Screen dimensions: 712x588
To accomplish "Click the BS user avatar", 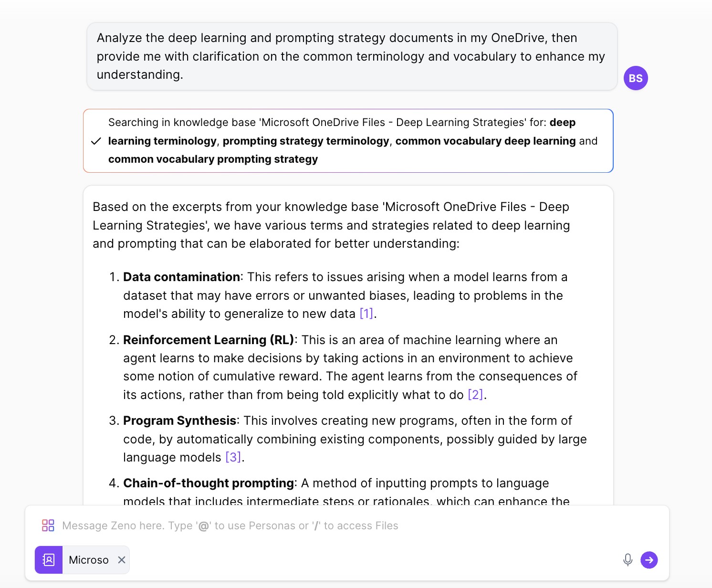I will pyautogui.click(x=635, y=78).
